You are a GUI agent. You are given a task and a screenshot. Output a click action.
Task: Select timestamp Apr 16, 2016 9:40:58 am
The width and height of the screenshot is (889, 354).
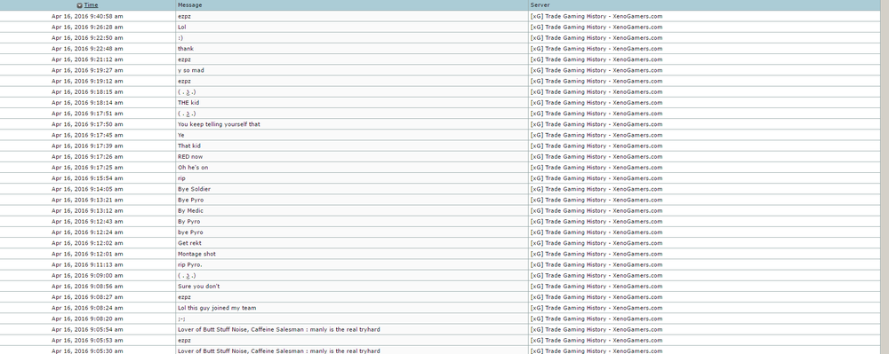coord(87,16)
